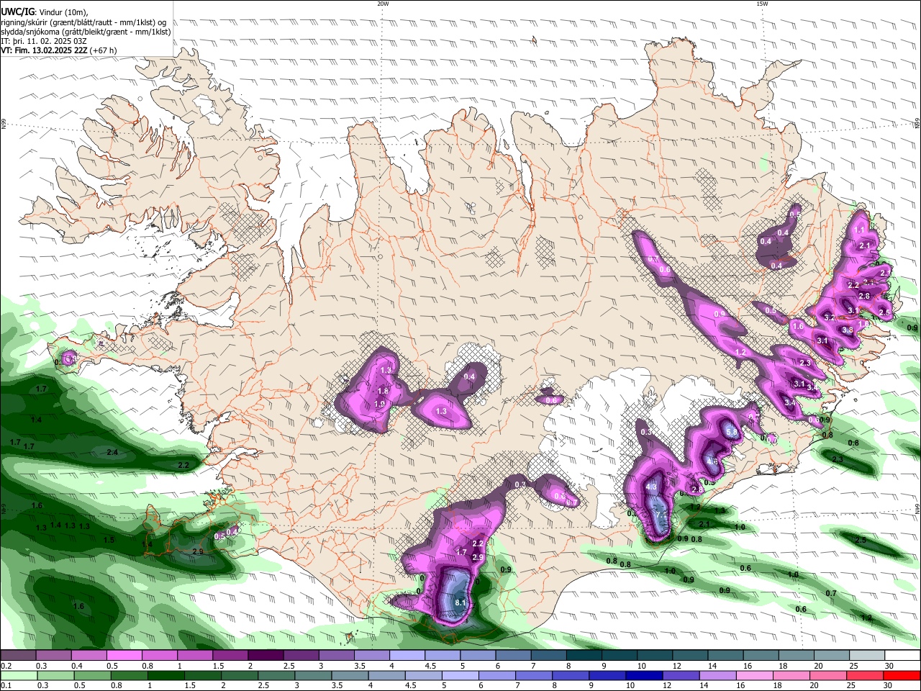Click the '15W' longitude label at top
Image resolution: width=921 pixels, height=691 pixels.
762,4
